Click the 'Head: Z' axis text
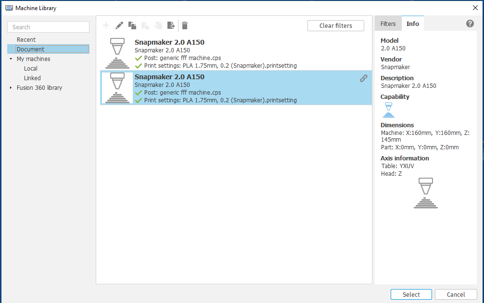484x303 pixels. click(392, 174)
